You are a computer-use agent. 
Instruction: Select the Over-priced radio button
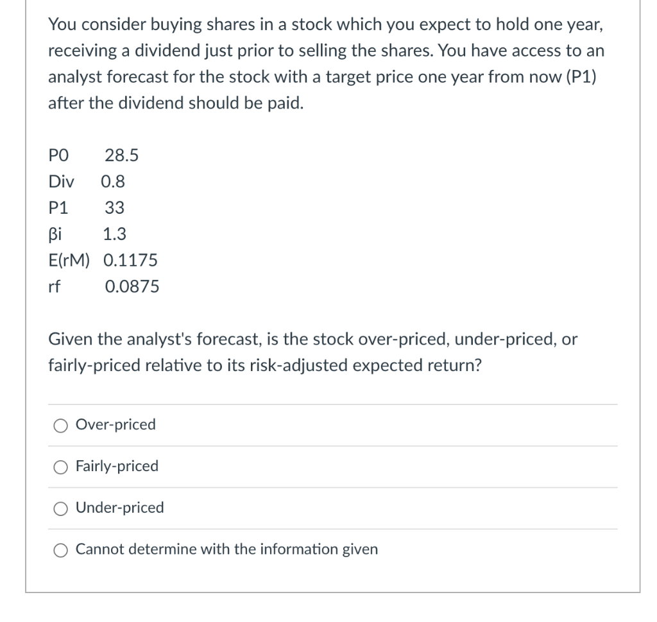[60, 425]
